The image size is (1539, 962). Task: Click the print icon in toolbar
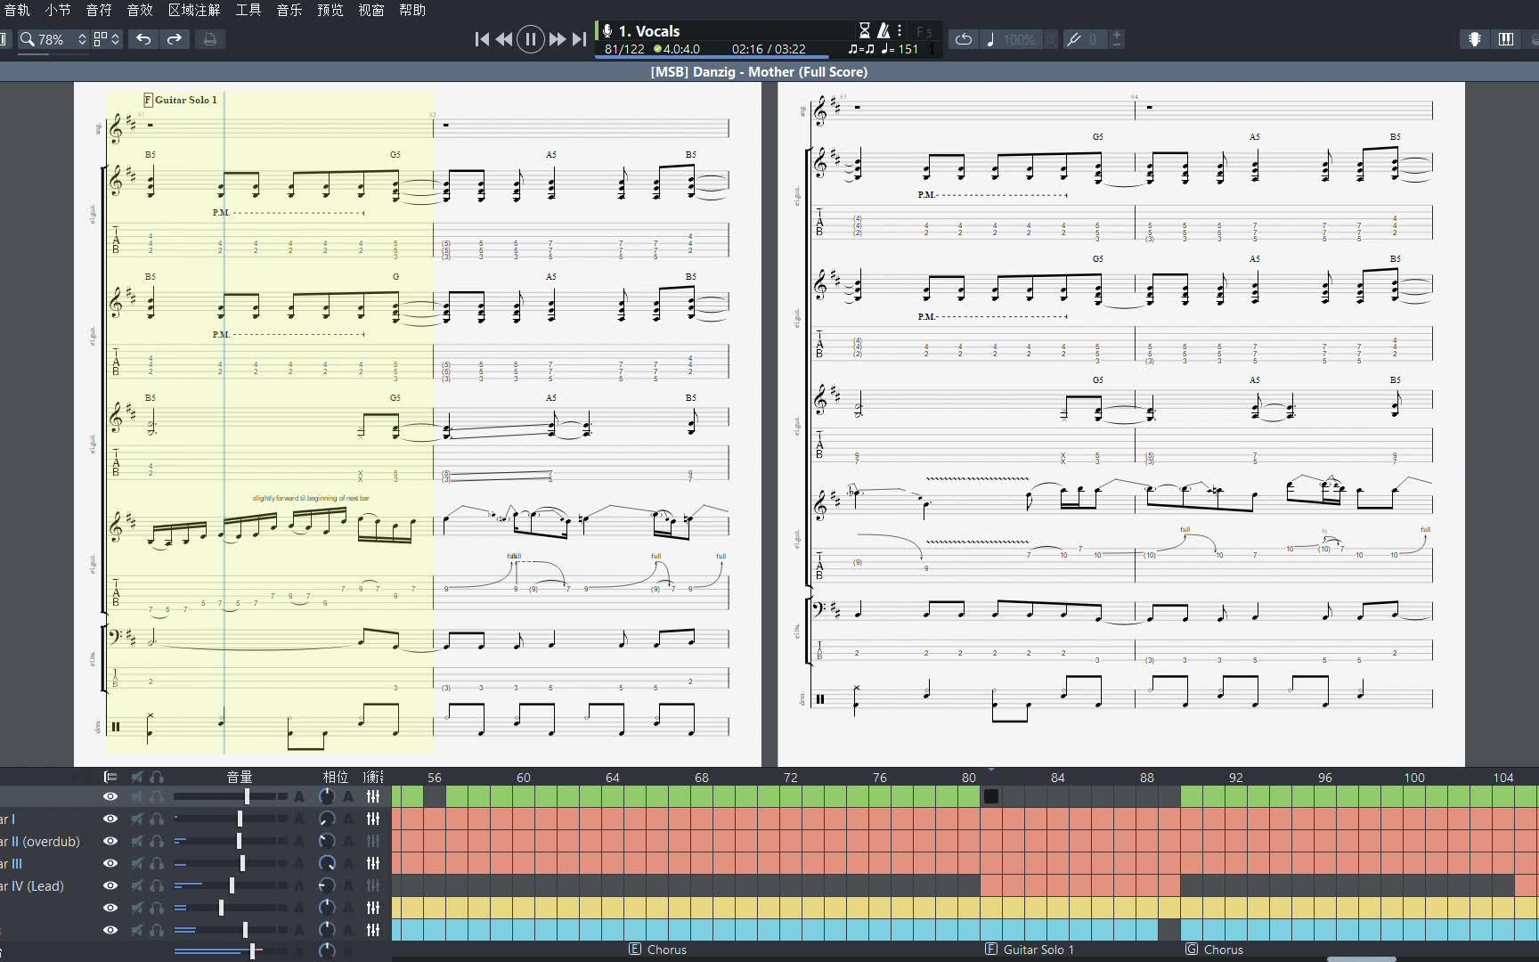pos(209,39)
